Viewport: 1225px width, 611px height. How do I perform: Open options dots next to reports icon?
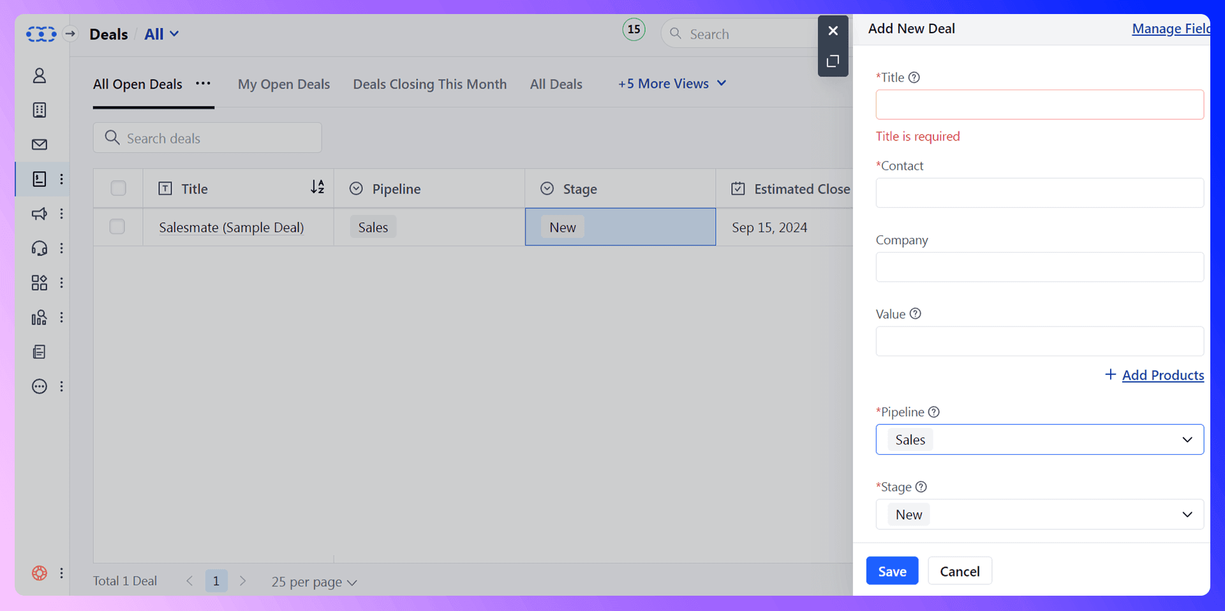(61, 317)
